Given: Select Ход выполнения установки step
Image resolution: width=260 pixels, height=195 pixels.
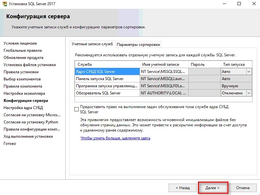Looking at the screenshot, I should 28,136.
